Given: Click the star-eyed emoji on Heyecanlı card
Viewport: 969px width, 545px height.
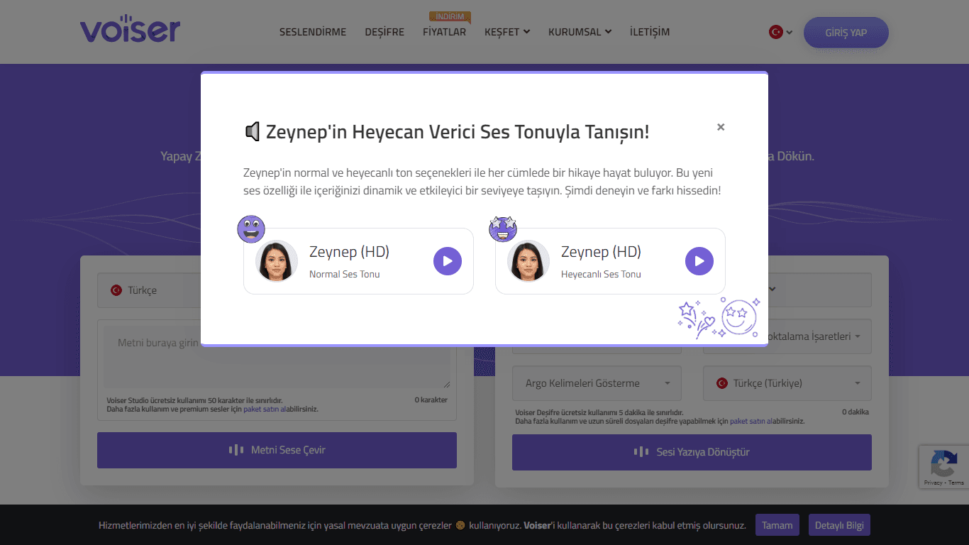Looking at the screenshot, I should point(503,229).
